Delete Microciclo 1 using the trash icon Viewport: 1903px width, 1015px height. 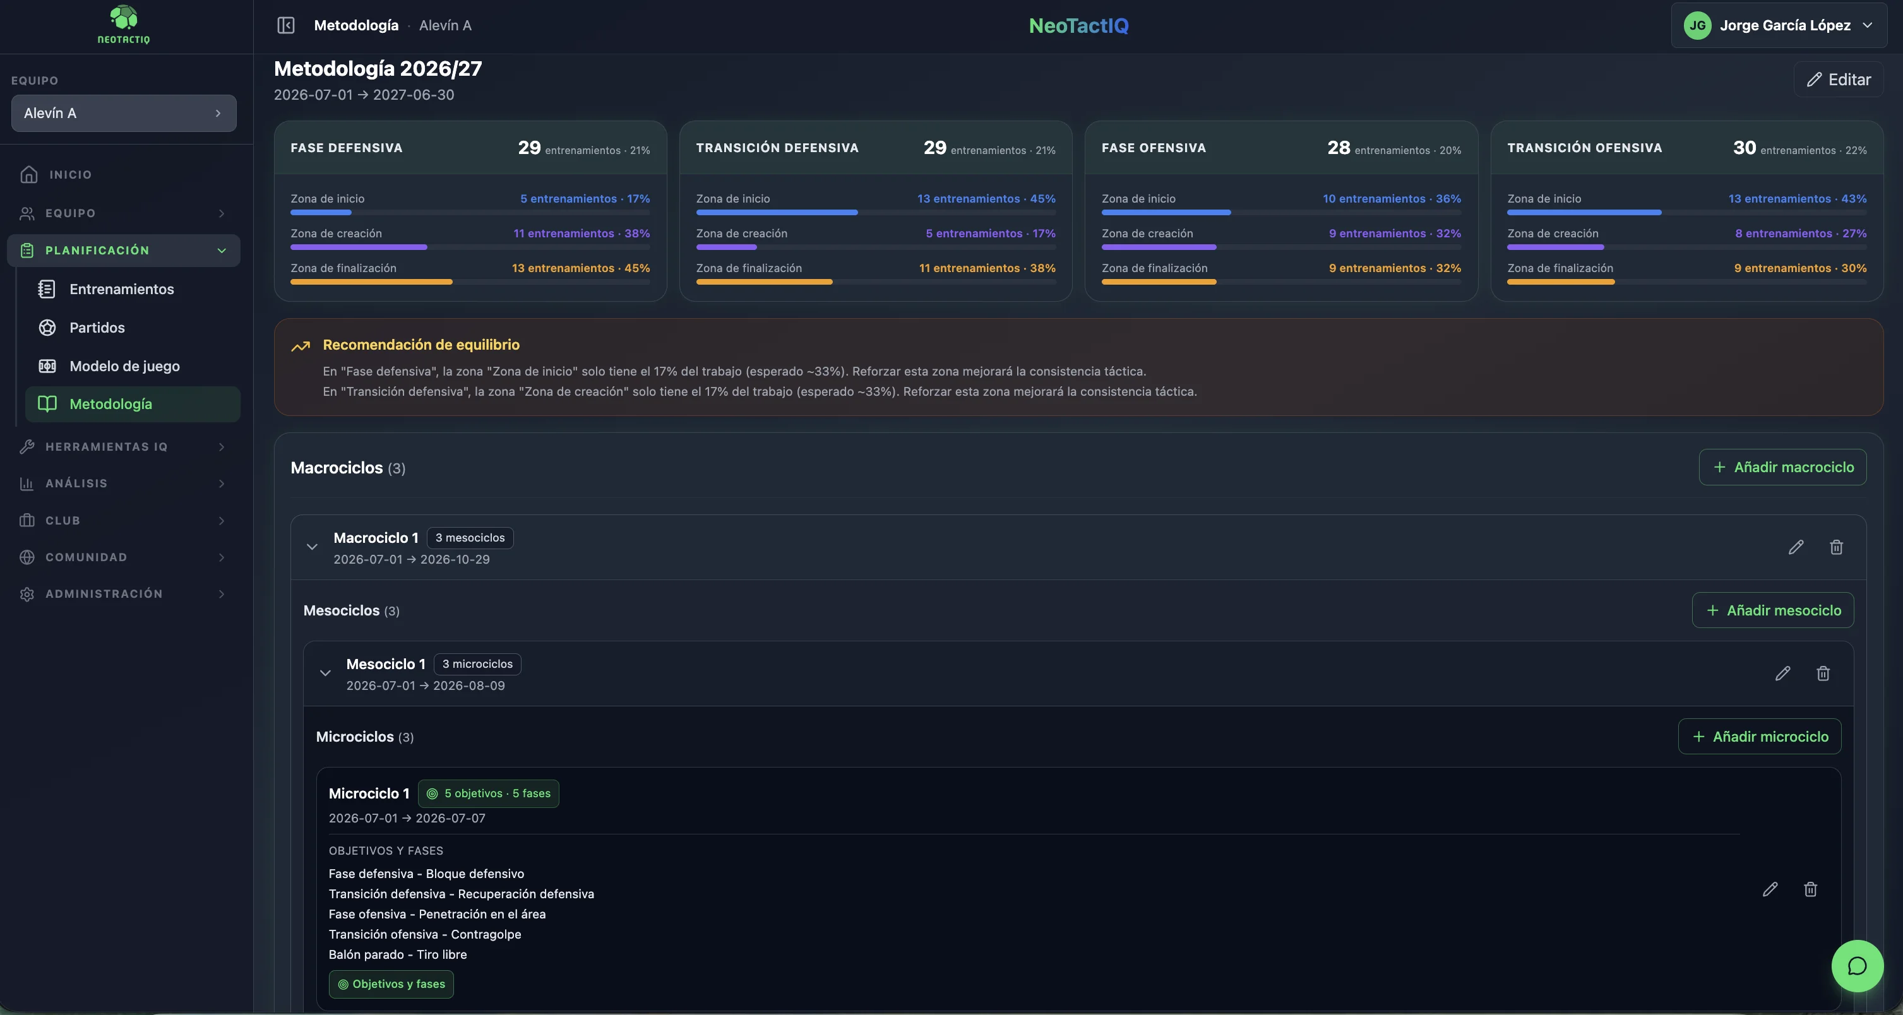pos(1810,889)
